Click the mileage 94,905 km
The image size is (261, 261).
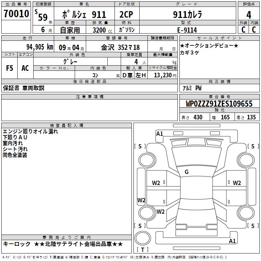[40, 47]
